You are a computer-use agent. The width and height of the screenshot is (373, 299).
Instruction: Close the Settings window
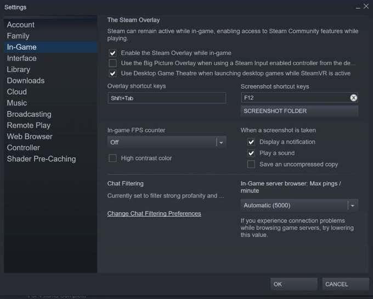366,6
